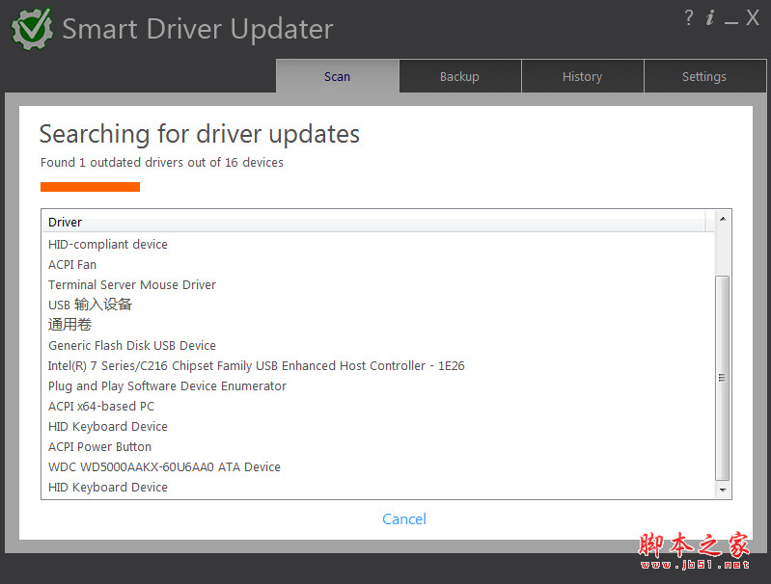Open the Backup tab
Viewport: 771px width, 584px height.
tap(459, 76)
